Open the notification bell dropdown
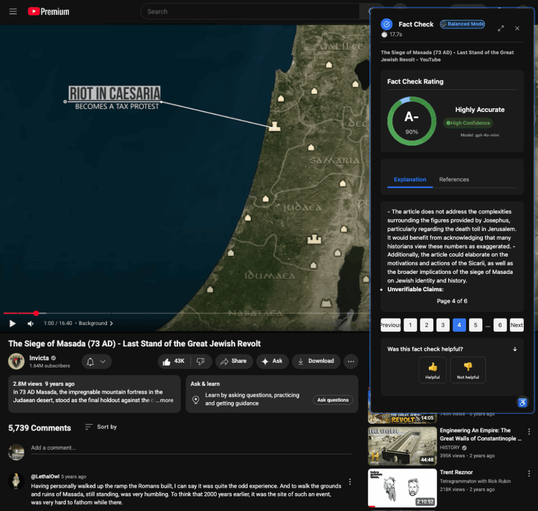Image resolution: width=538 pixels, height=511 pixels. (x=96, y=362)
